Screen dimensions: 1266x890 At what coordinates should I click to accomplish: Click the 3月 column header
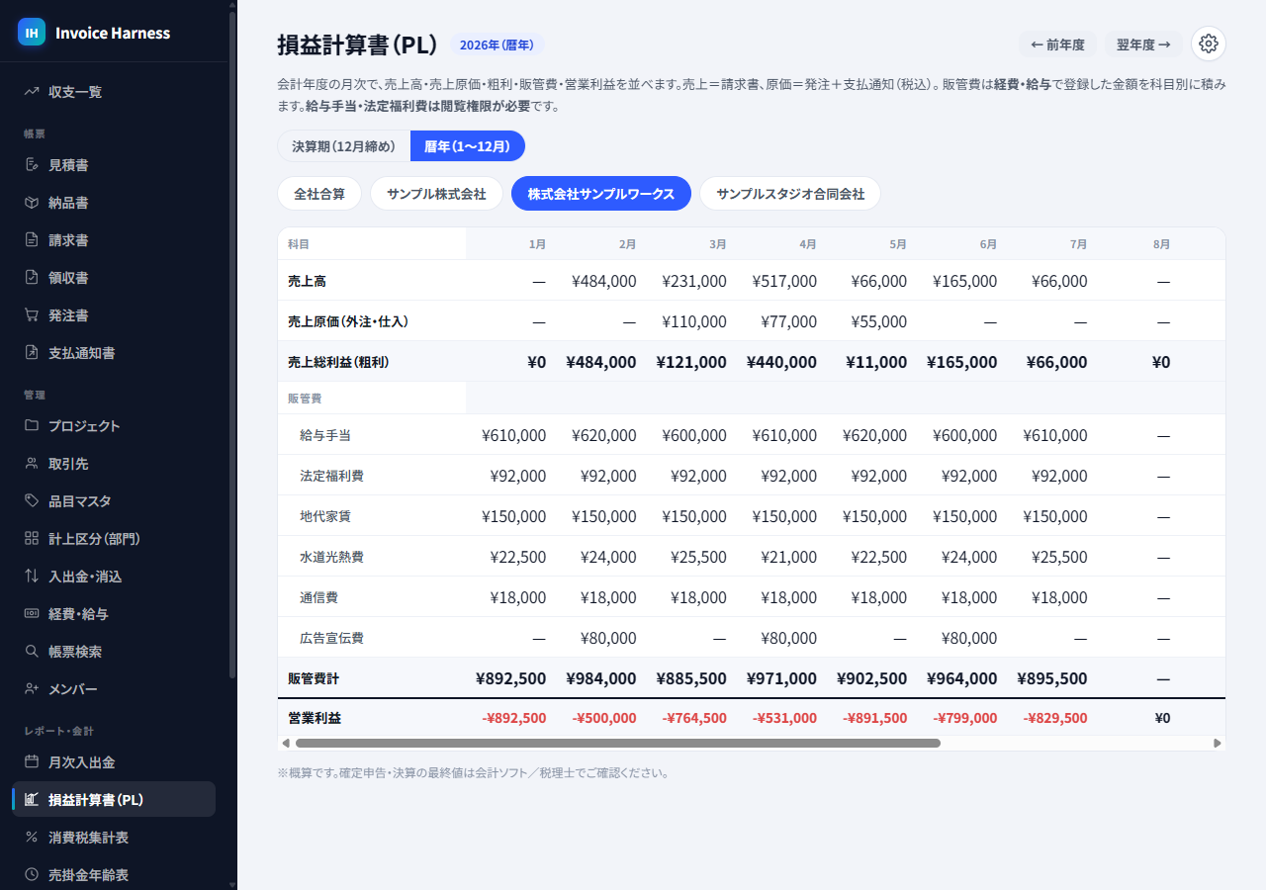[x=718, y=244]
